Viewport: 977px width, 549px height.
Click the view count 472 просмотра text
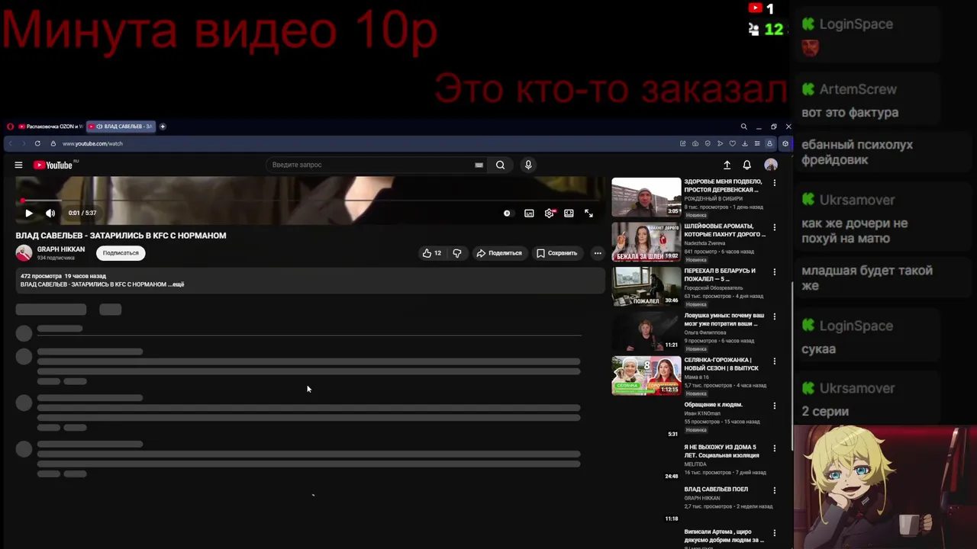[41, 276]
